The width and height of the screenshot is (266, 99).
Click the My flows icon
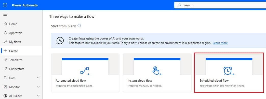(x=5, y=42)
